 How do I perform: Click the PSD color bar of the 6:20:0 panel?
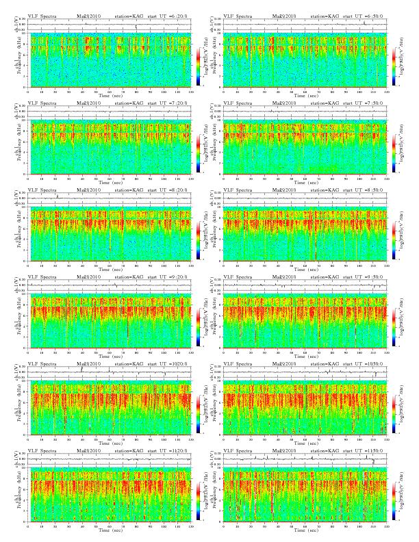click(x=198, y=66)
